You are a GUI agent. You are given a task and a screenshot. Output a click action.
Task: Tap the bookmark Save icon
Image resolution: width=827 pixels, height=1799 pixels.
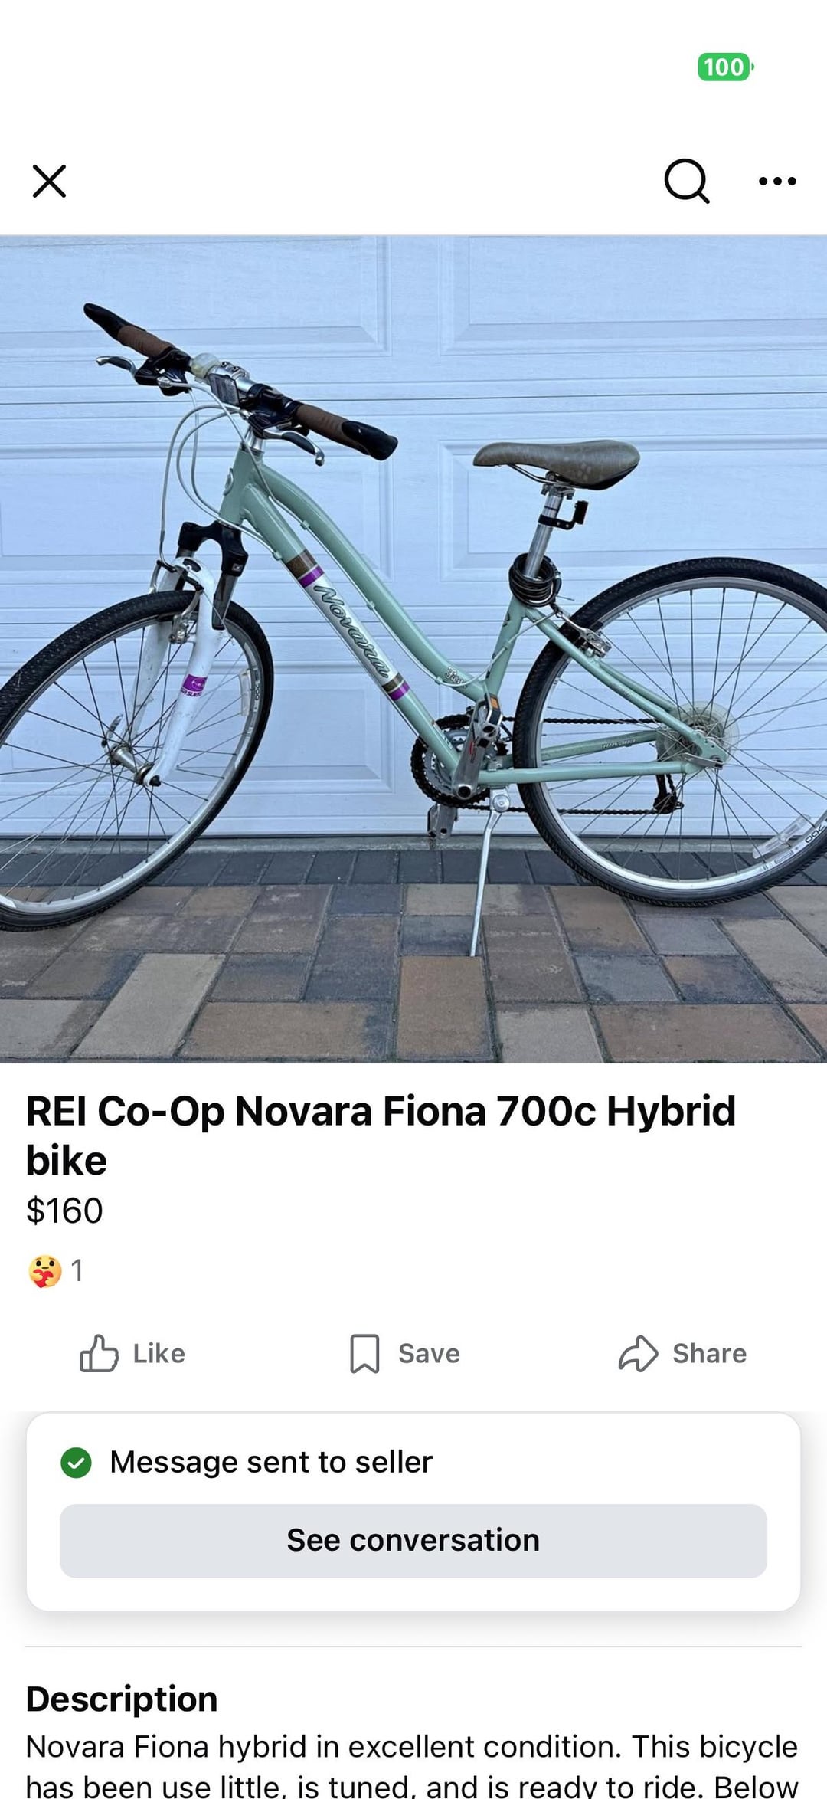[x=364, y=1353]
